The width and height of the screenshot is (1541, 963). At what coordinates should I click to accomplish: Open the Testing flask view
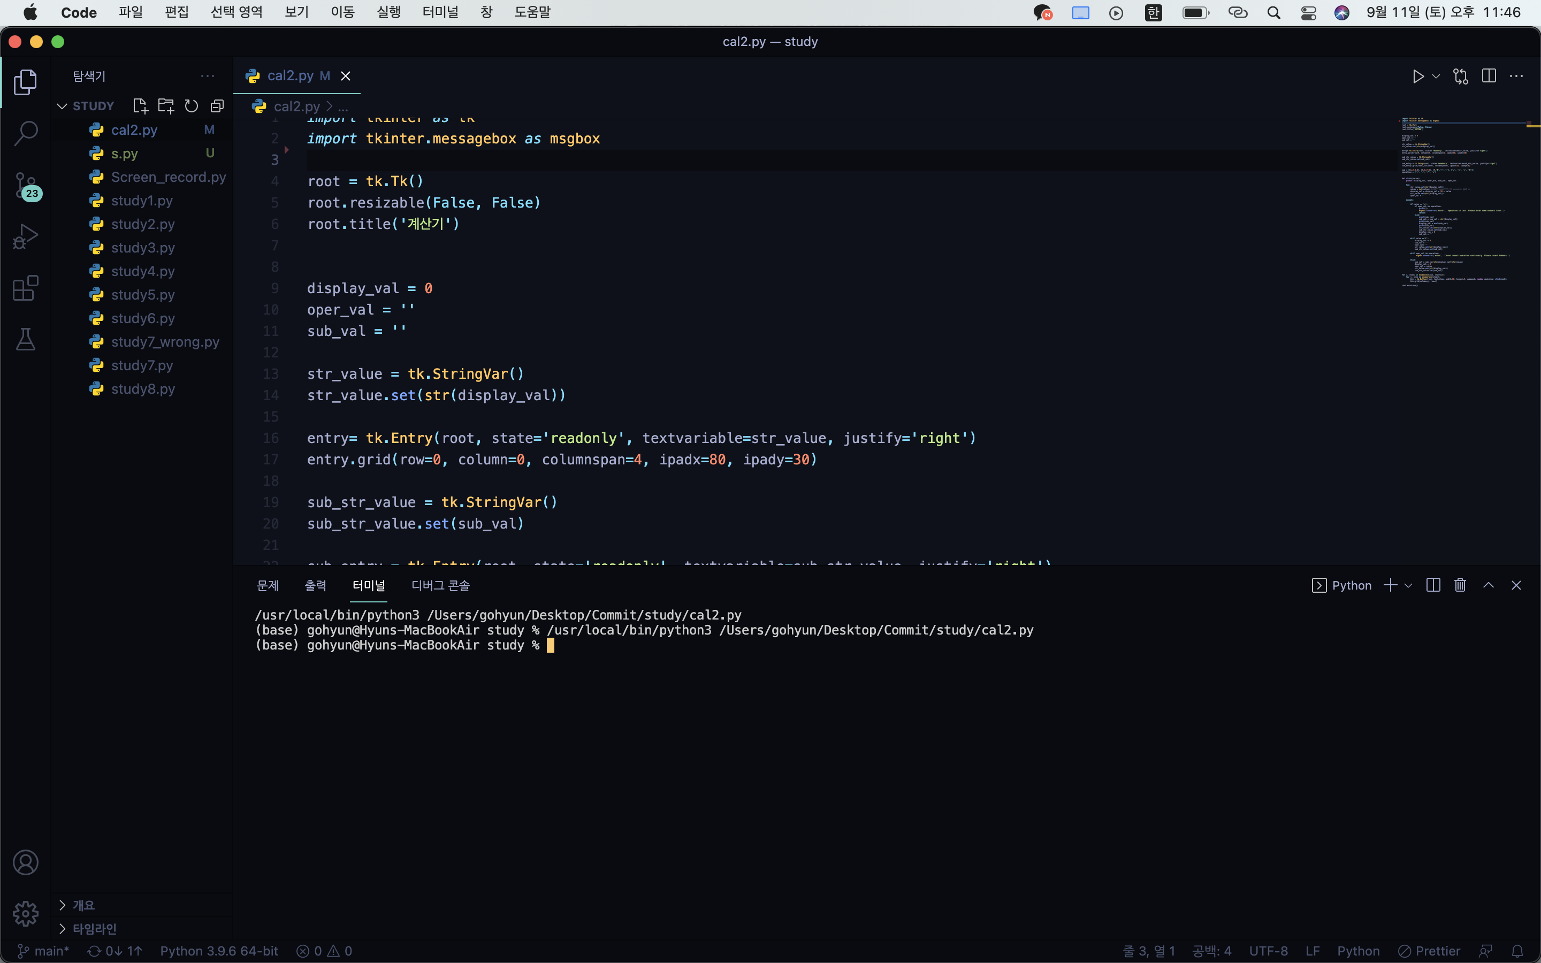click(26, 339)
